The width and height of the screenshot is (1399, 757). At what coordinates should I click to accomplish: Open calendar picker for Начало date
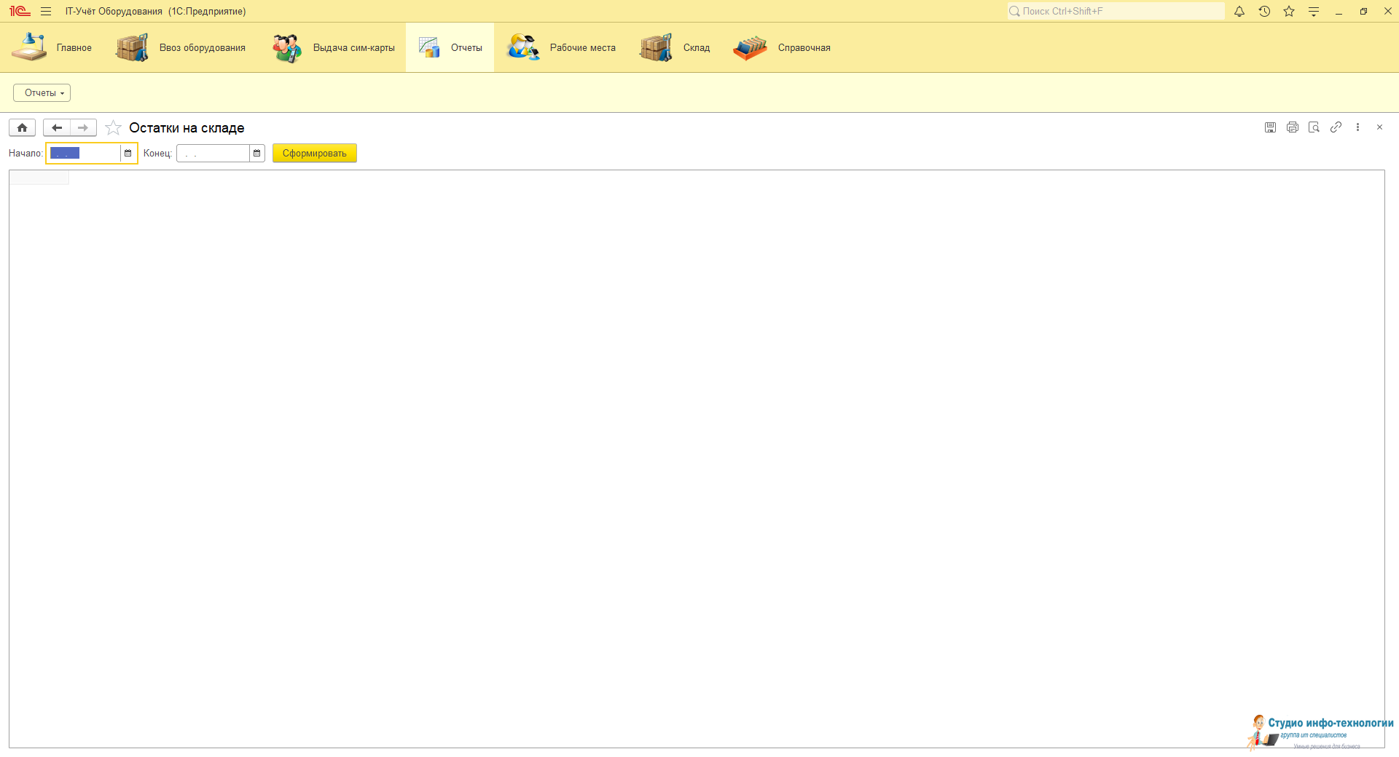(x=128, y=154)
